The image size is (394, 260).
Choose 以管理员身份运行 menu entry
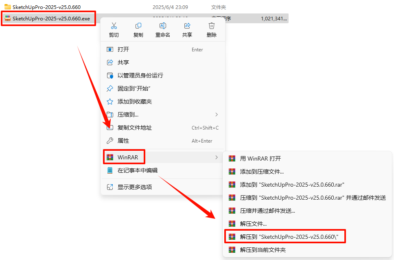[x=162, y=75]
